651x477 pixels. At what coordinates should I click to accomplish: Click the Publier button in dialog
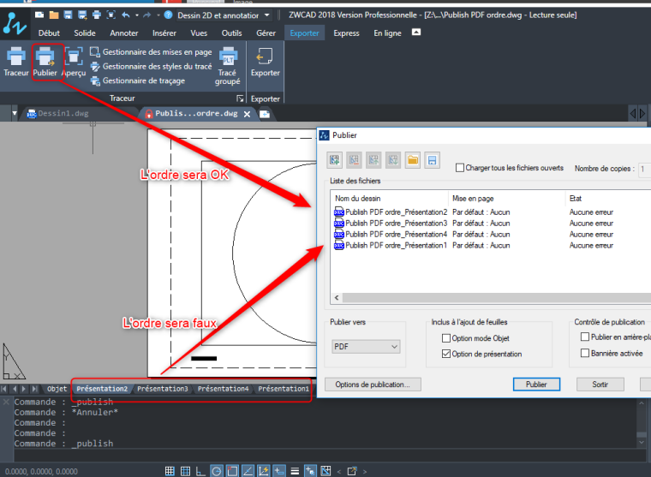pos(536,384)
